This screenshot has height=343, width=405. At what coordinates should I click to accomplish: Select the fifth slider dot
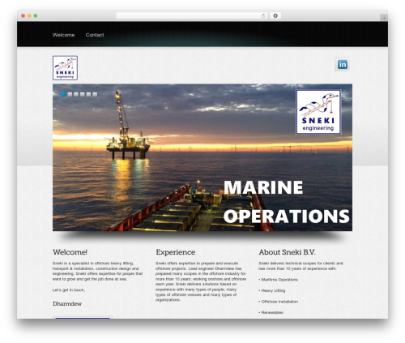click(88, 94)
